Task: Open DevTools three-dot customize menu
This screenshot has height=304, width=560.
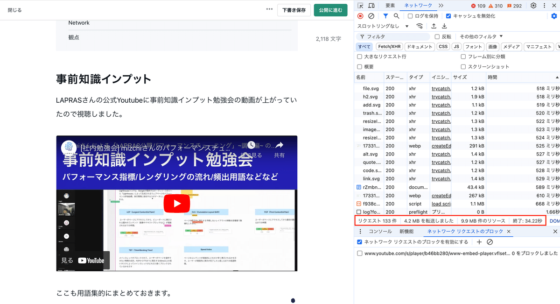Action: [x=544, y=6]
